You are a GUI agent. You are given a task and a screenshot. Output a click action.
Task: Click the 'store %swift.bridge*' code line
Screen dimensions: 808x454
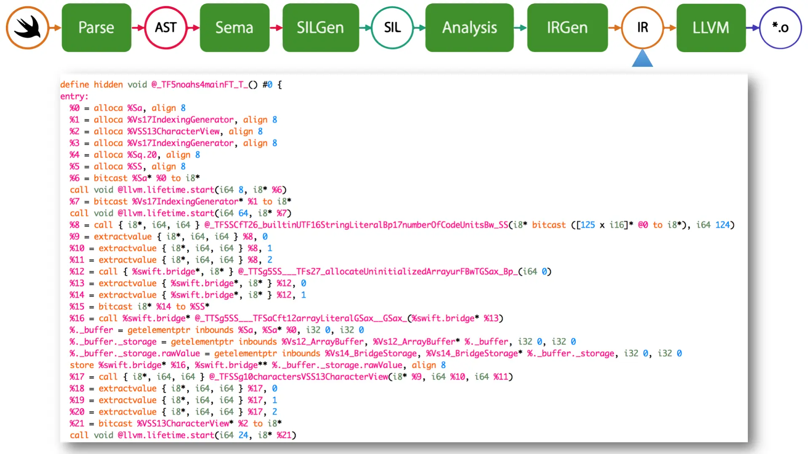coord(257,365)
